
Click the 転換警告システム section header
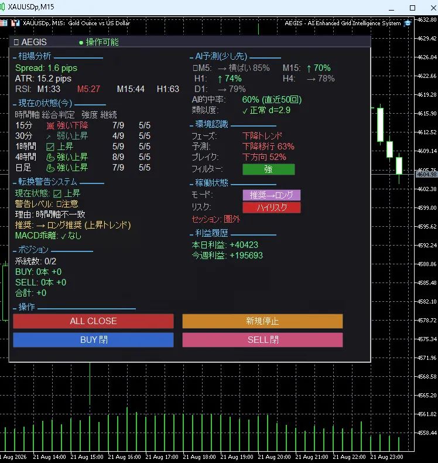47,182
